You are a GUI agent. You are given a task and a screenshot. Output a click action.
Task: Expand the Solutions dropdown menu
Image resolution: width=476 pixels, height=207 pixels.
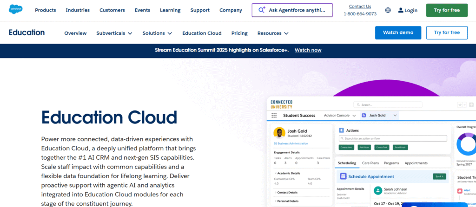coord(157,33)
